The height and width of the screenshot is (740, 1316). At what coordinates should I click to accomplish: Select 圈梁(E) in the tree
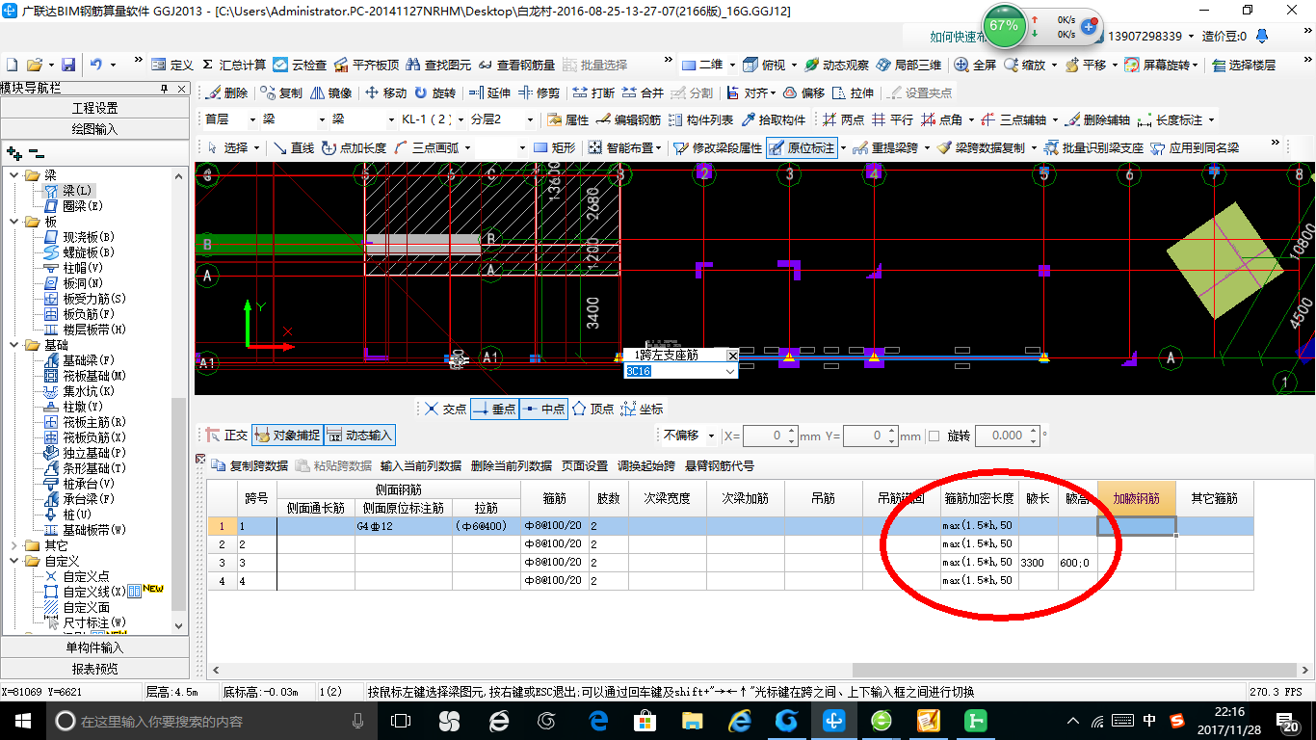pyautogui.click(x=75, y=206)
